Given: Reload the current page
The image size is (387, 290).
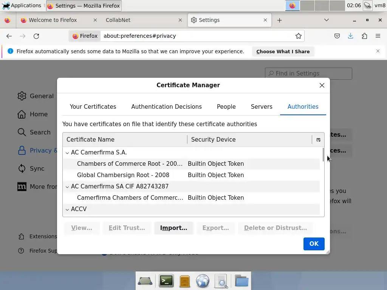Looking at the screenshot, I should 36,36.
